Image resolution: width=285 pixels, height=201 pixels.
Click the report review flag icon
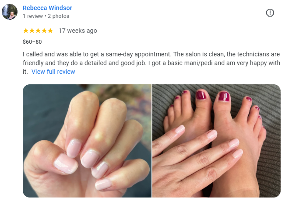pos(270,13)
